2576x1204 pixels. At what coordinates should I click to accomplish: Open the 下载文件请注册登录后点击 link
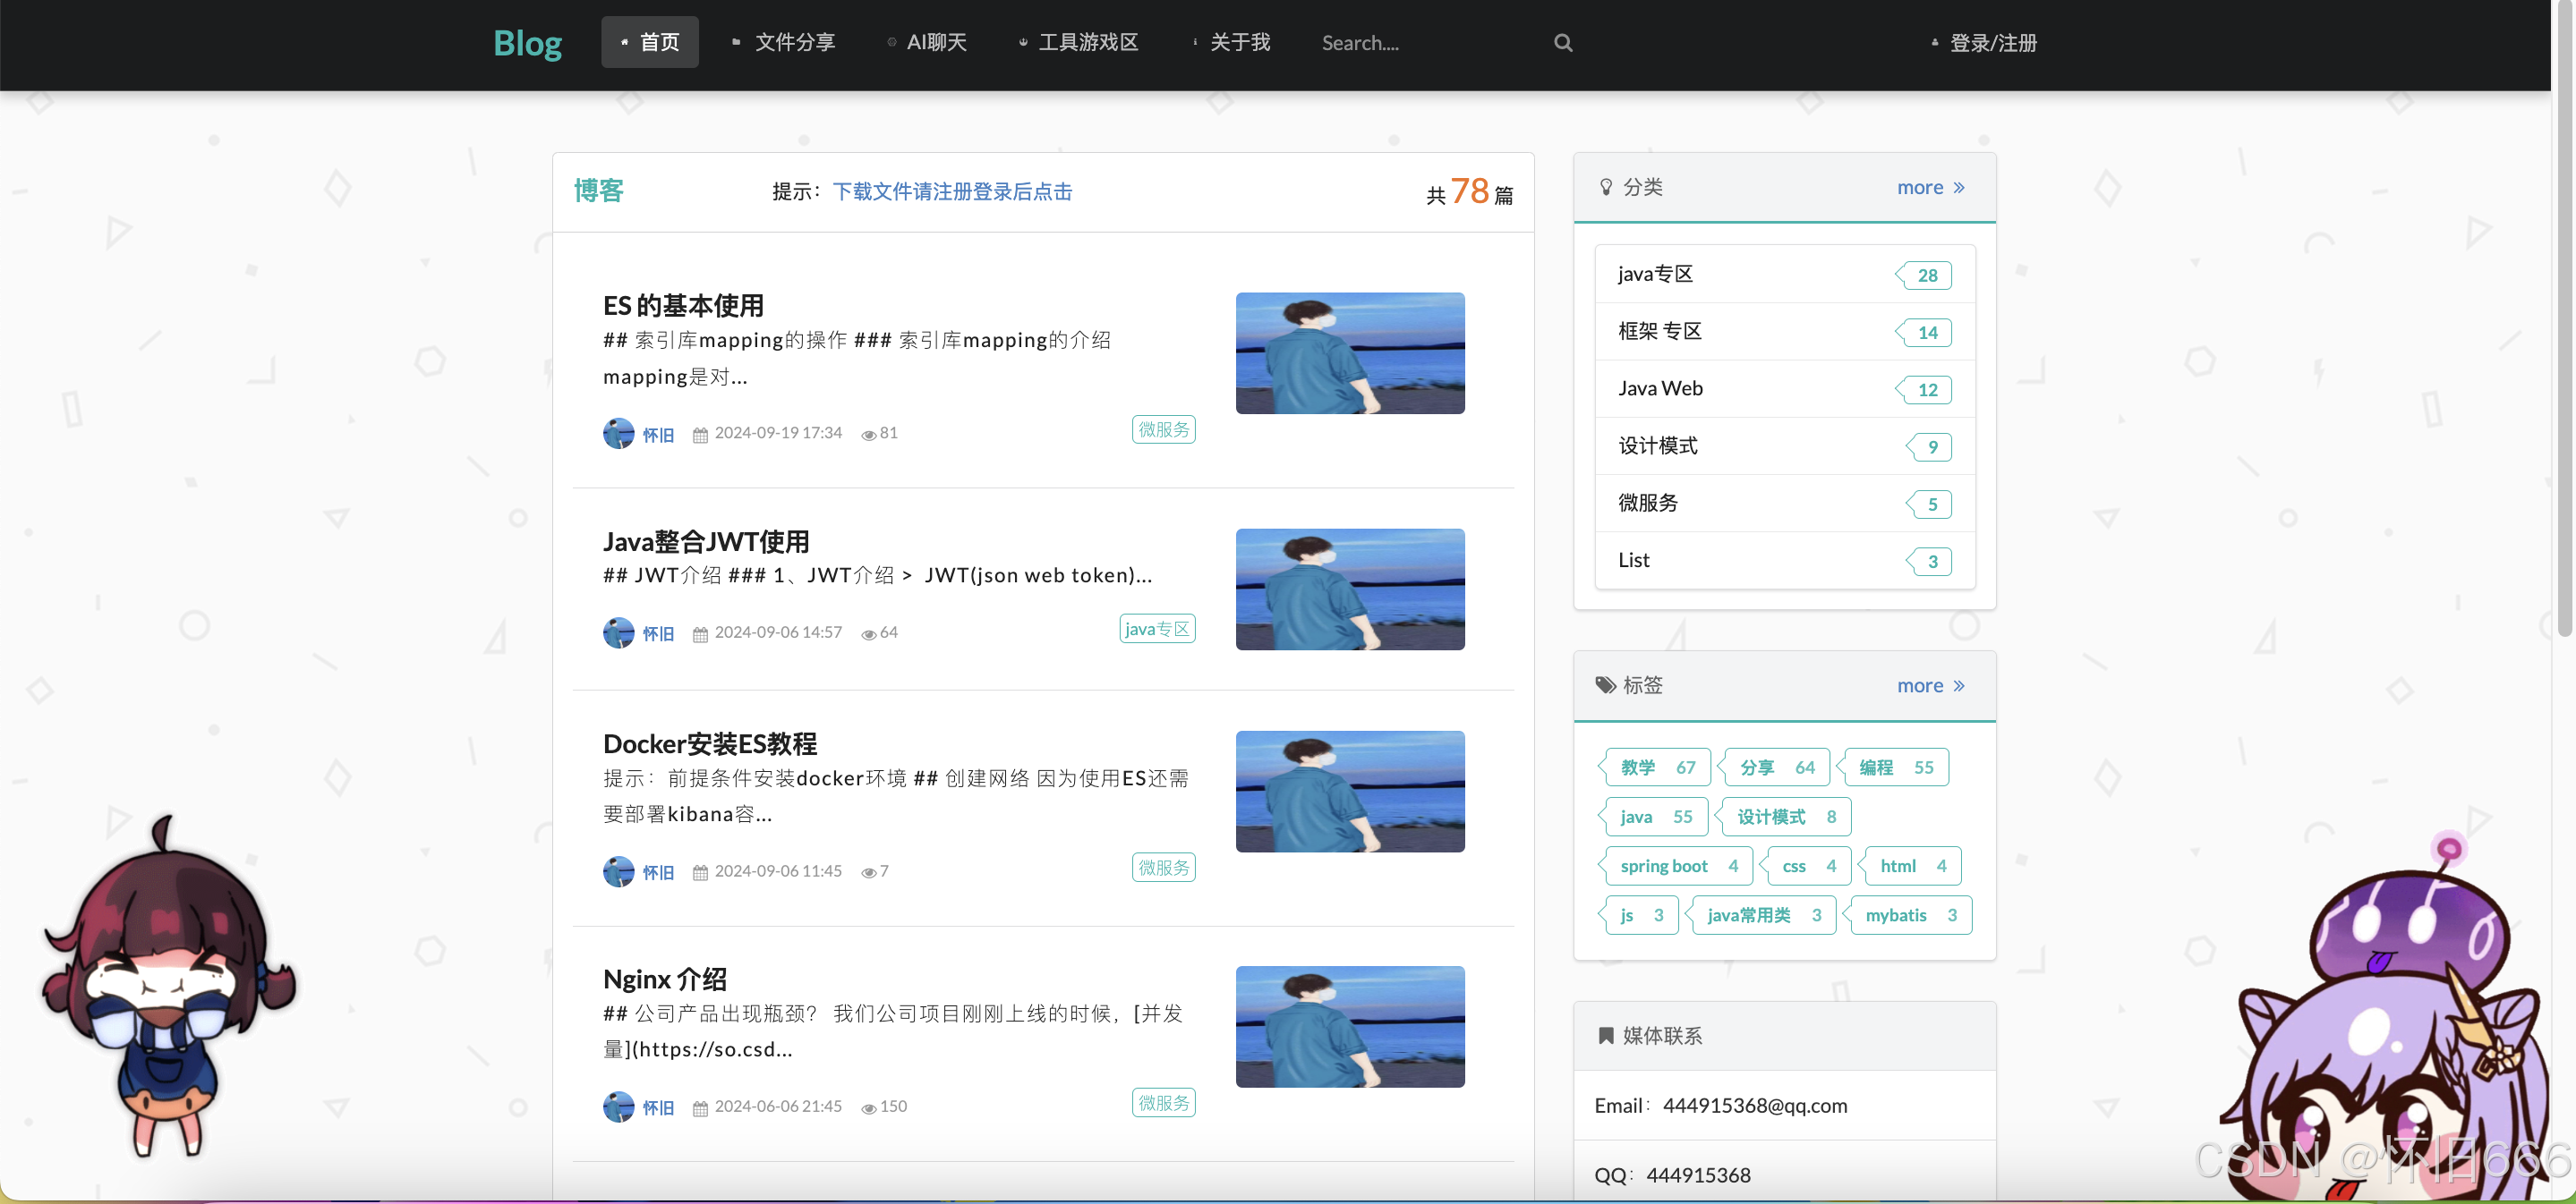pyautogui.click(x=952, y=191)
